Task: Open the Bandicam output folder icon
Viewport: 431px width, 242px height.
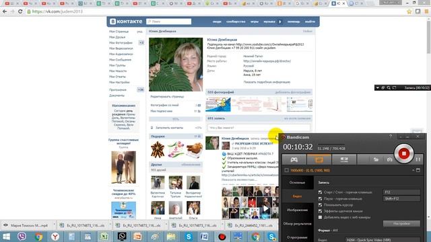Action: [x=376, y=159]
